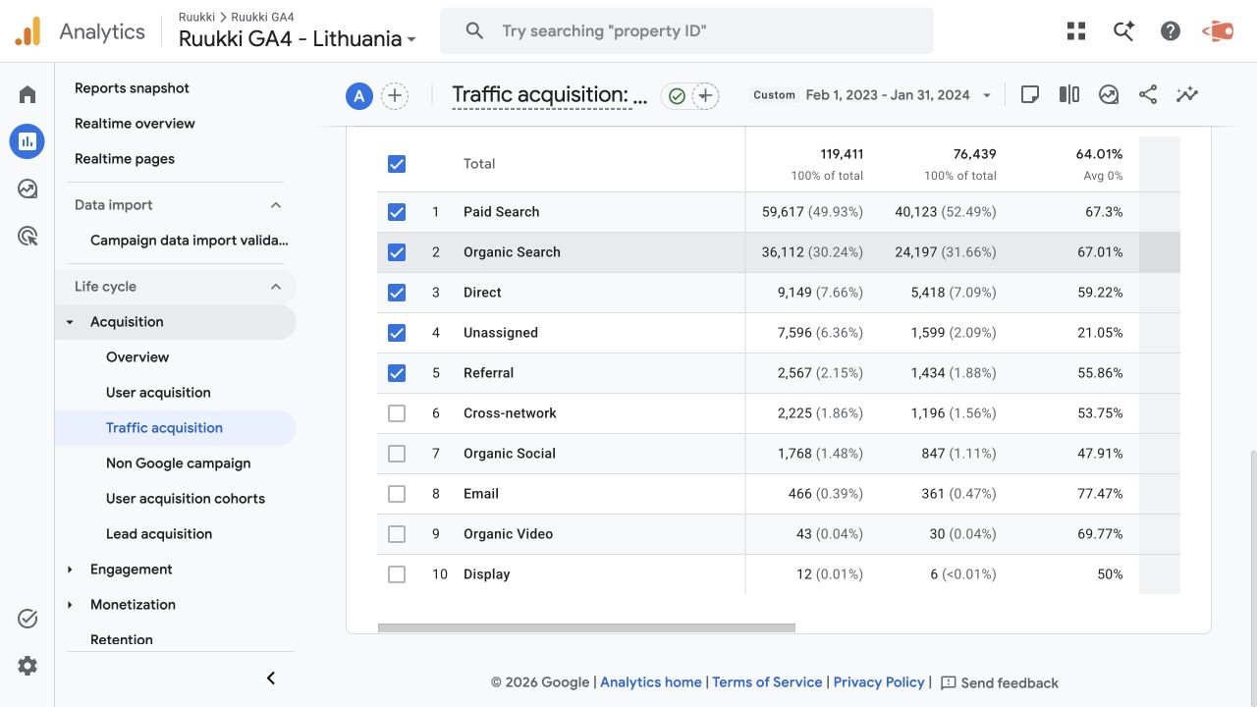Screen dimensions: 1257x707
Task: Select the Reports icon in left rail
Action: pos(27,141)
